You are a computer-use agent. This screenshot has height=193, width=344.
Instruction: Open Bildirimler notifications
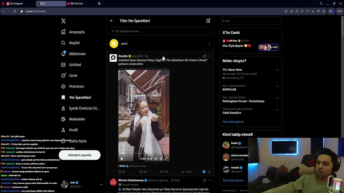coord(73,54)
